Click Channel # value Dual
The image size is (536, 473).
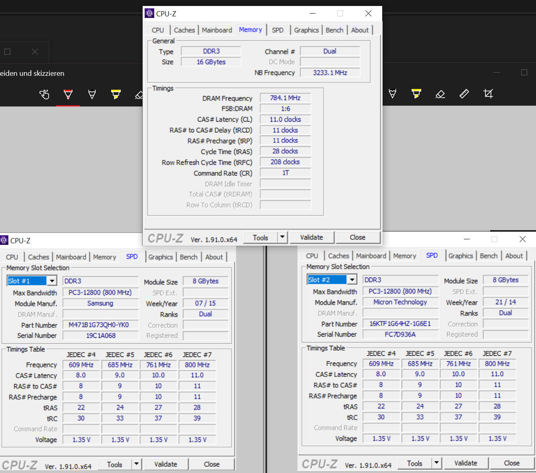330,51
